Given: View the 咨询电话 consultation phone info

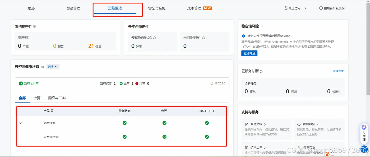Looking at the screenshot, I should tap(309, 147).
